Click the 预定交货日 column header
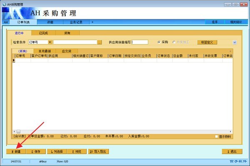Viewport: 250px width, 166px height. tap(132, 56)
